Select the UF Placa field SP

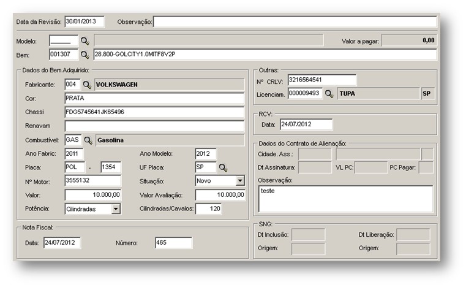tap(206, 167)
